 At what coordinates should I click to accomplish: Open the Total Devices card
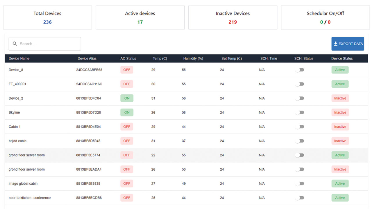pos(47,17)
